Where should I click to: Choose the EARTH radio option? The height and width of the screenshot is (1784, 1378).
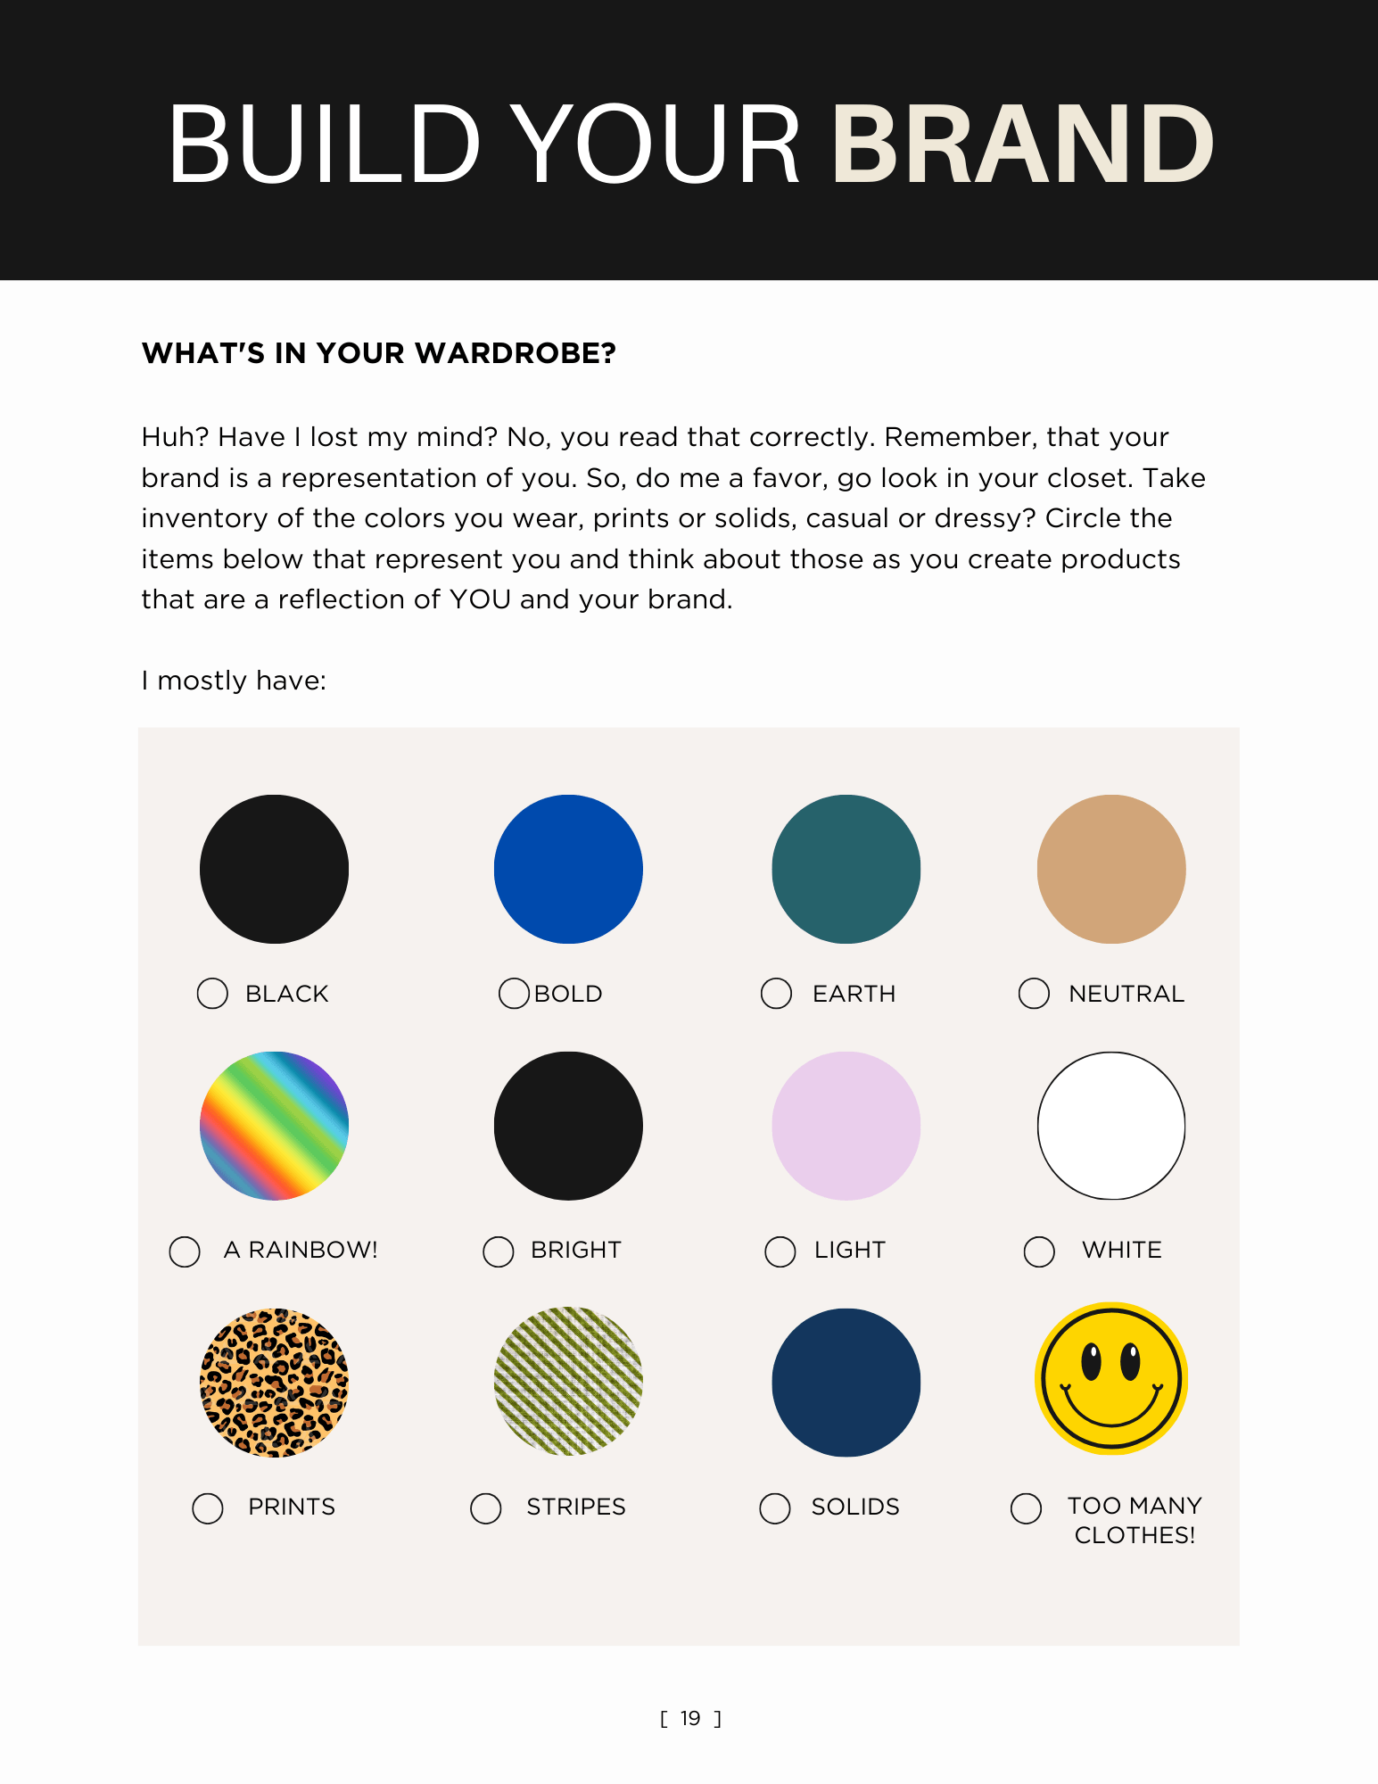[x=776, y=994]
